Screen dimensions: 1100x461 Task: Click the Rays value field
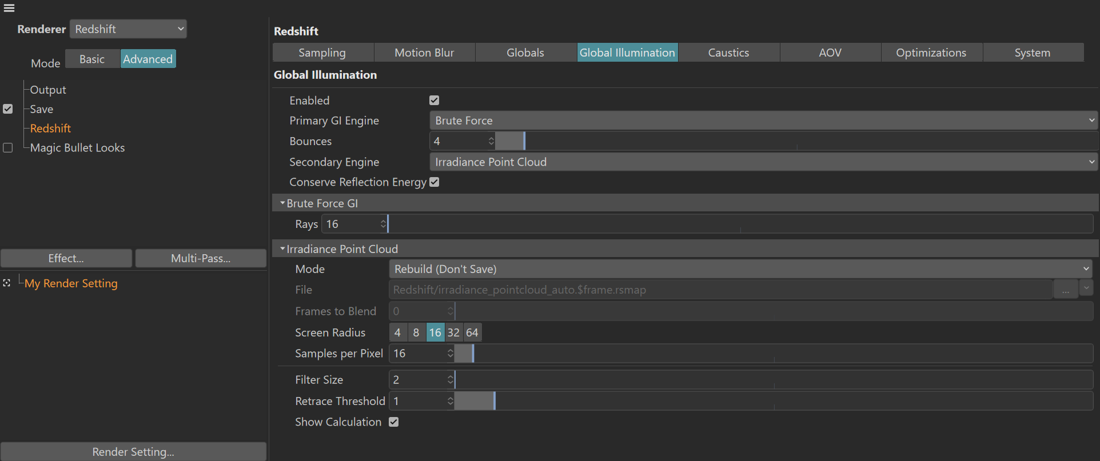point(350,224)
